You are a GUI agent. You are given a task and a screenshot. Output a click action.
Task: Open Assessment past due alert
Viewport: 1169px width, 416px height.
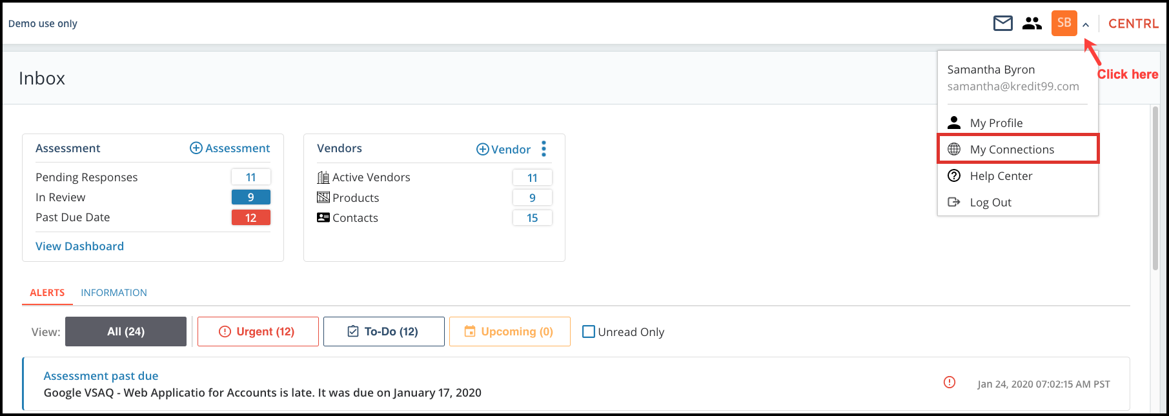coord(101,376)
